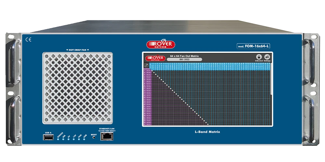Select output row 1 label
The image size is (325, 162).
point(148,71)
